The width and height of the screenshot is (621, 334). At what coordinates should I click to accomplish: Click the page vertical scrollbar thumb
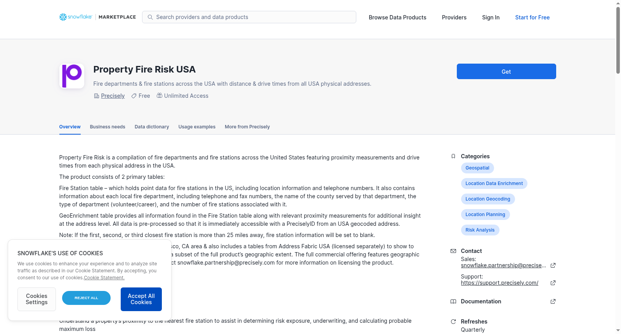pyautogui.click(x=618, y=40)
